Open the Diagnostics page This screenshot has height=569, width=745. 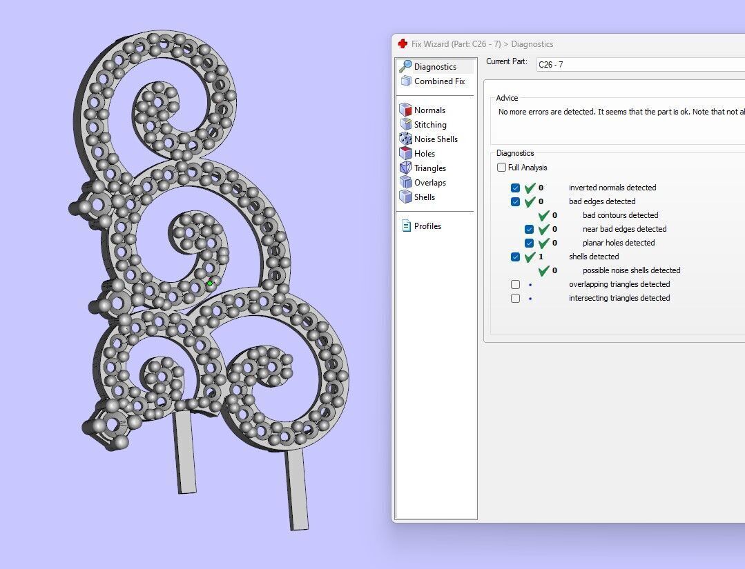[x=435, y=66]
